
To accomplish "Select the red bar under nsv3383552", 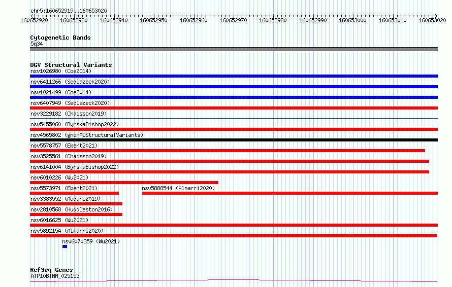I will point(76,204).
